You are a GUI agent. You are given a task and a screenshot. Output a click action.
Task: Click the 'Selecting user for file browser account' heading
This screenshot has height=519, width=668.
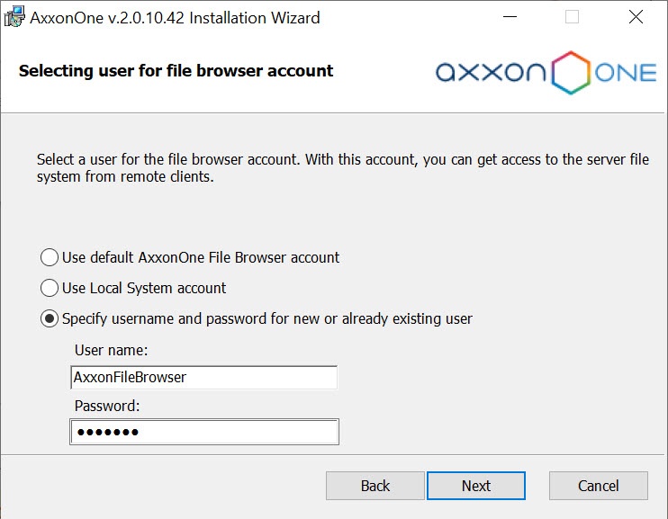[176, 71]
